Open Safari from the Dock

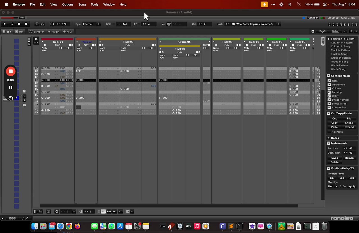pyautogui.click(x=60, y=226)
